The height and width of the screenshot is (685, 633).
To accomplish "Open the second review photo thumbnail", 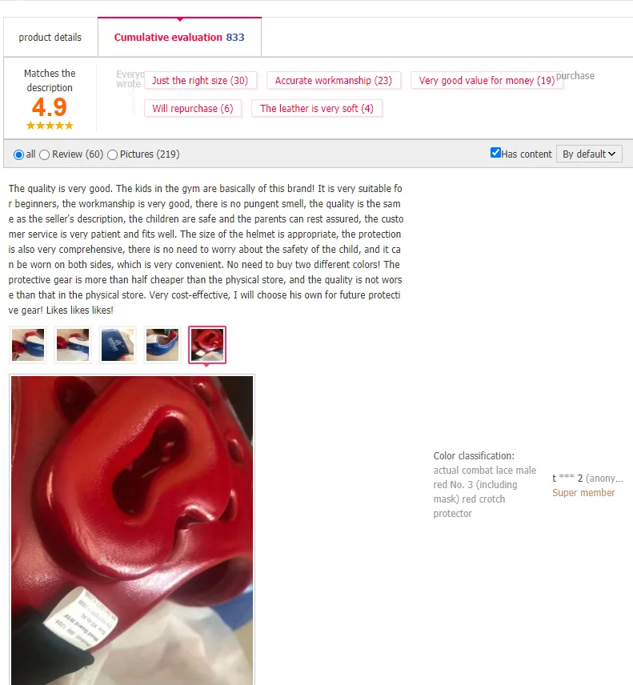I will coord(73,345).
